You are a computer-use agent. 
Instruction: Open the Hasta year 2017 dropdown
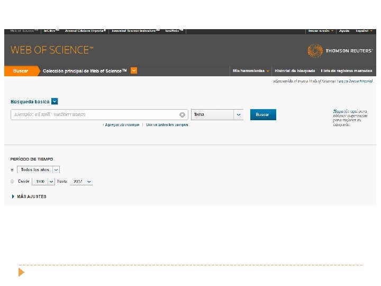tap(81, 182)
